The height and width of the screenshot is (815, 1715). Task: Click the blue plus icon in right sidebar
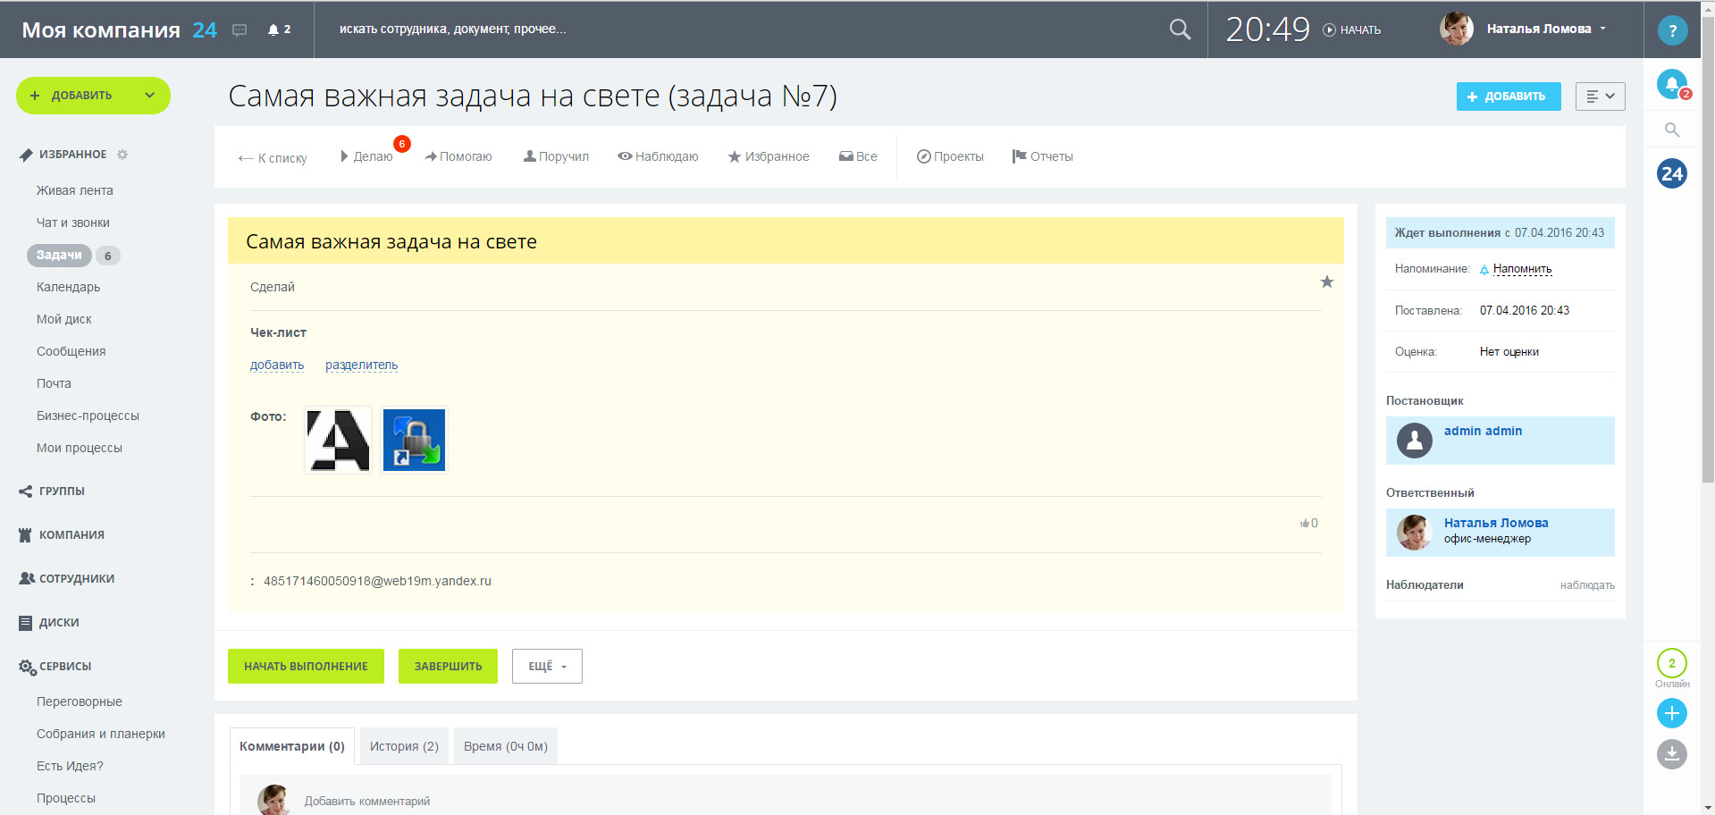pyautogui.click(x=1671, y=713)
